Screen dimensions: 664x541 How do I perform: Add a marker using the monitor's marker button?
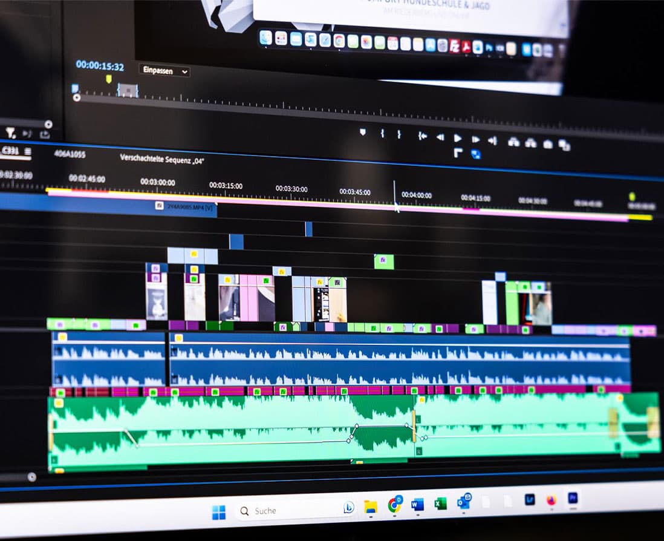[362, 132]
